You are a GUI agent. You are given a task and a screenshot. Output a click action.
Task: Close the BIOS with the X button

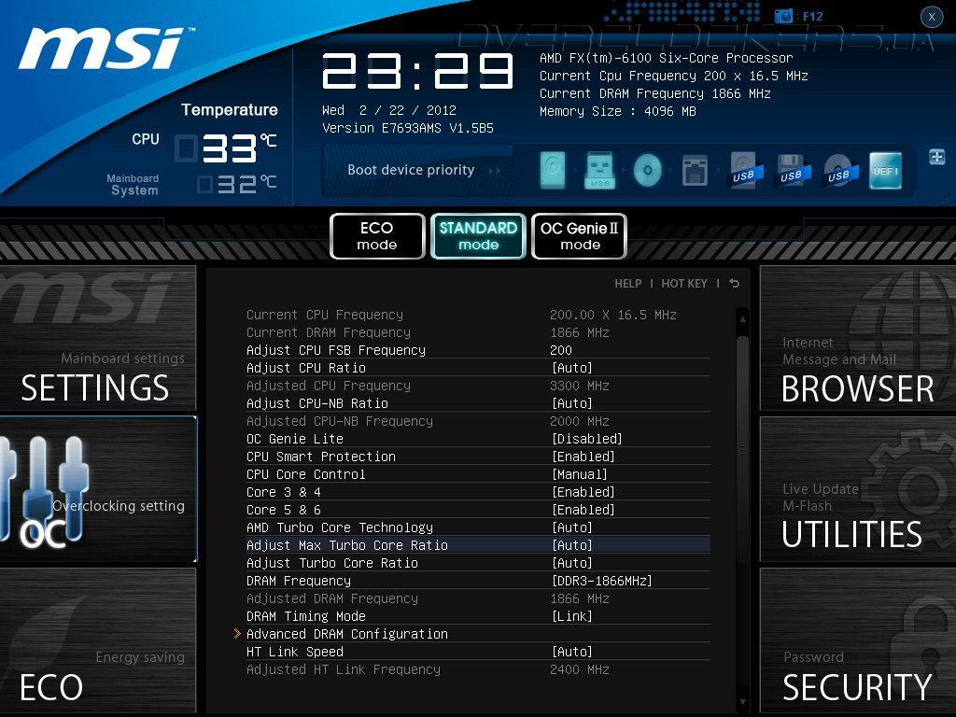pos(932,17)
